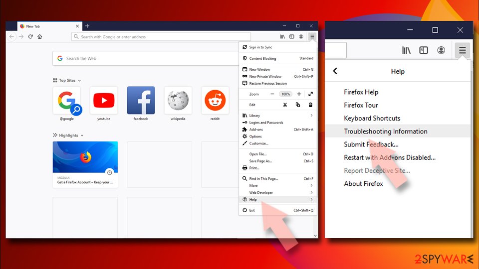Screen dimensions: 479x269
Task: Open Keyboard Shortcuts in Help panel
Action: point(398,119)
